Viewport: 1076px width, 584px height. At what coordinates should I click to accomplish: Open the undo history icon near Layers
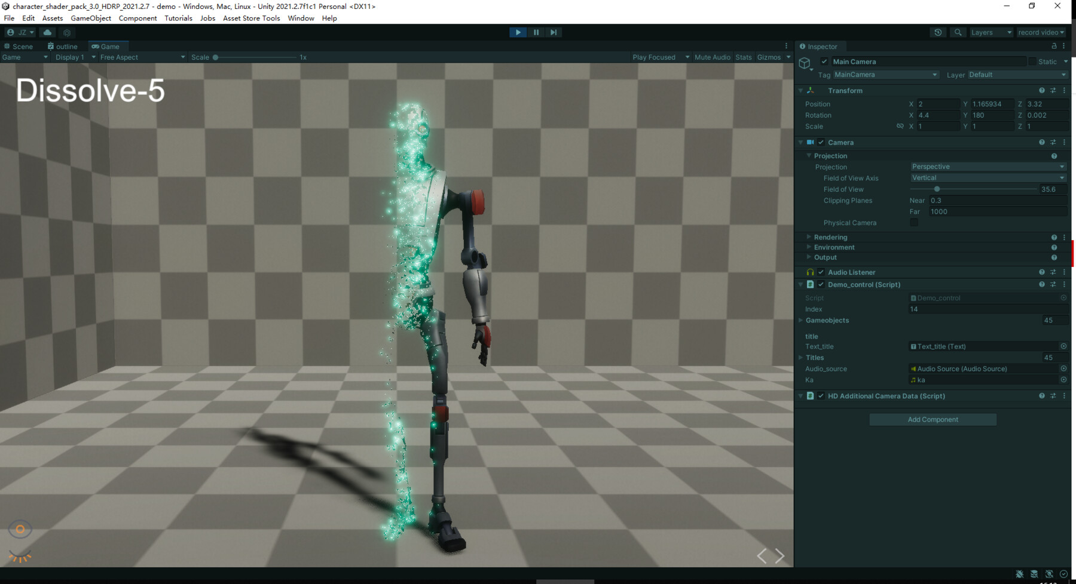938,32
